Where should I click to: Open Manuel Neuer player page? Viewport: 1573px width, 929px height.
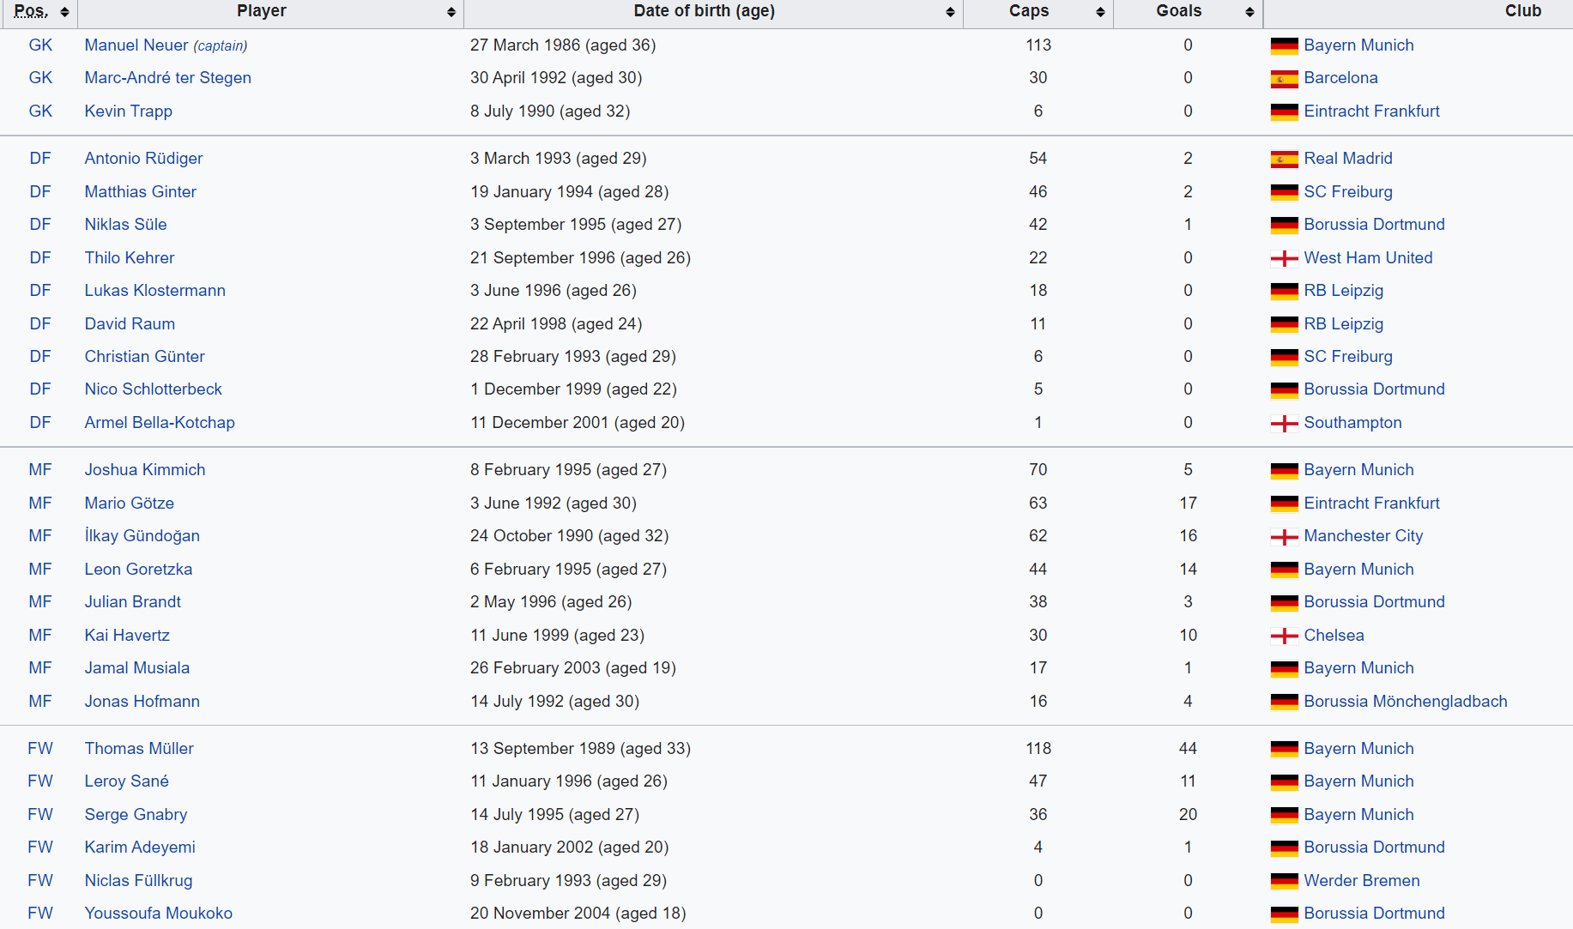click(x=136, y=45)
